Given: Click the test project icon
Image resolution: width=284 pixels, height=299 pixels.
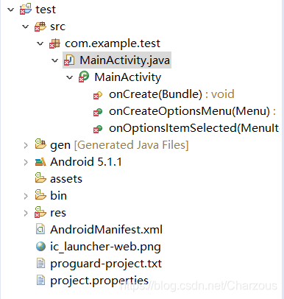Looking at the screenshot, I should point(26,9).
